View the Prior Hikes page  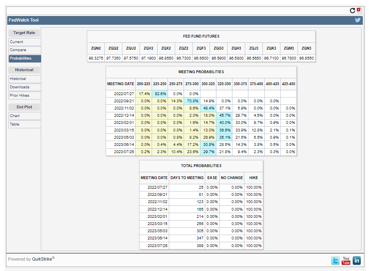tap(24, 96)
